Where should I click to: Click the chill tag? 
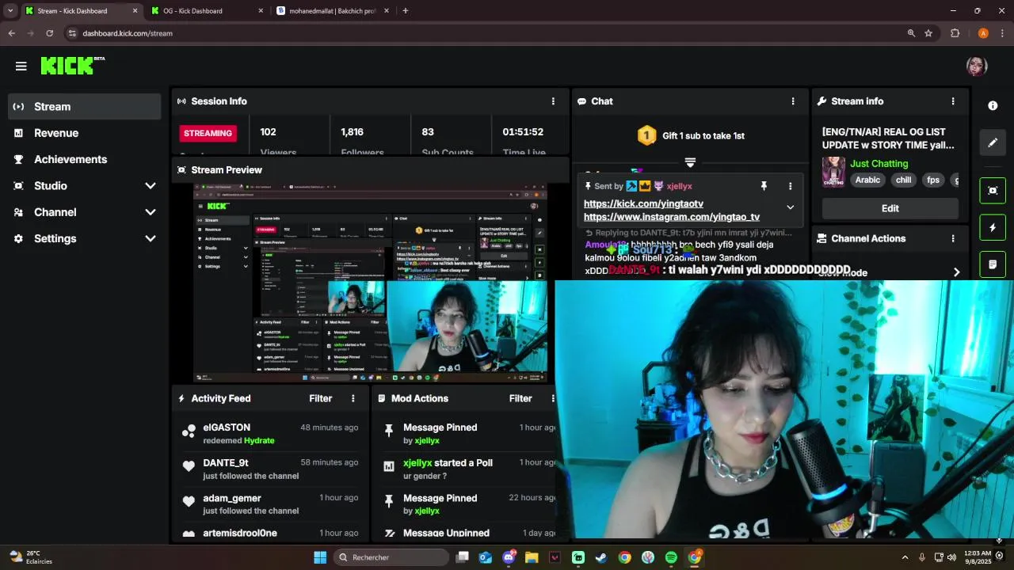click(903, 180)
